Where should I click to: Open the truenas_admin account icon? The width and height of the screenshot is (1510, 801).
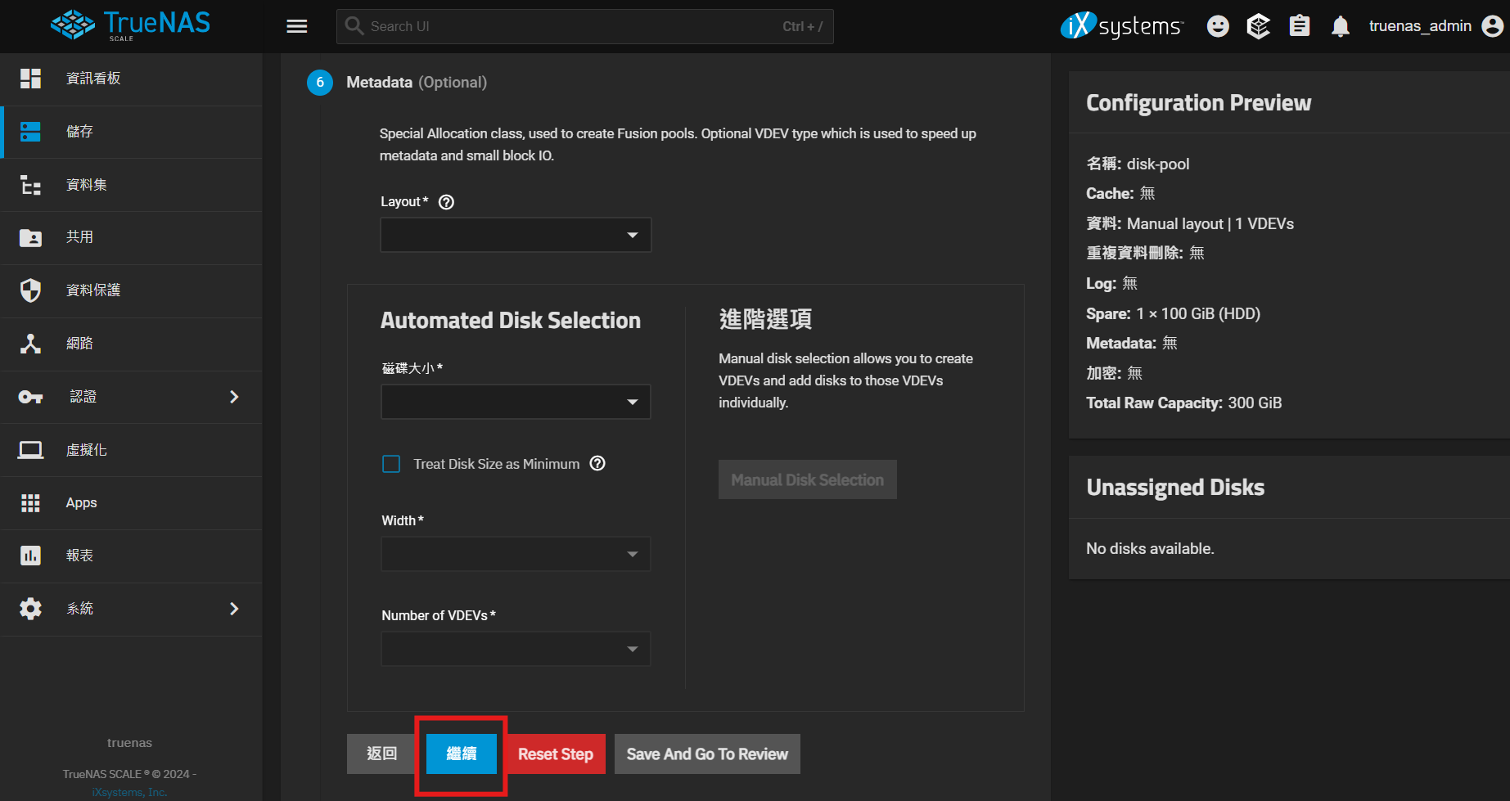pyautogui.click(x=1493, y=26)
